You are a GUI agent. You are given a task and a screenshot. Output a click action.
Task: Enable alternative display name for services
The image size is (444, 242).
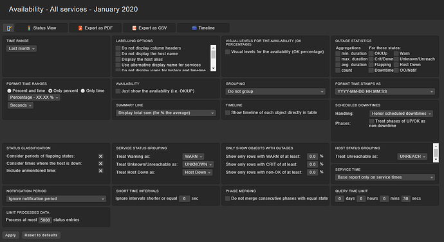coord(118,65)
